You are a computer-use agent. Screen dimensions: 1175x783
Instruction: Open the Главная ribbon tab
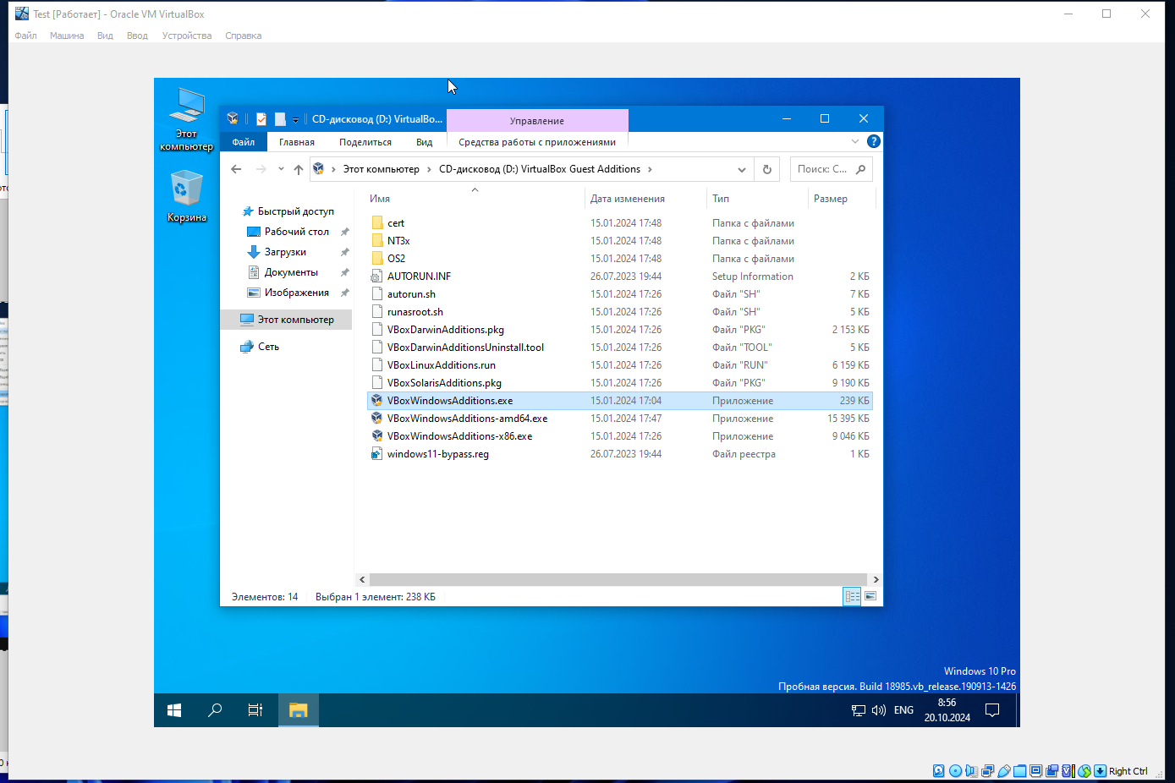tap(297, 142)
